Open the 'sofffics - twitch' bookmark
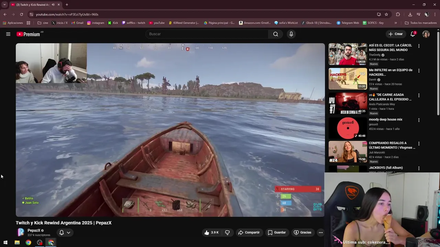Screen dimensions: 440x247 pyautogui.click(x=133, y=23)
